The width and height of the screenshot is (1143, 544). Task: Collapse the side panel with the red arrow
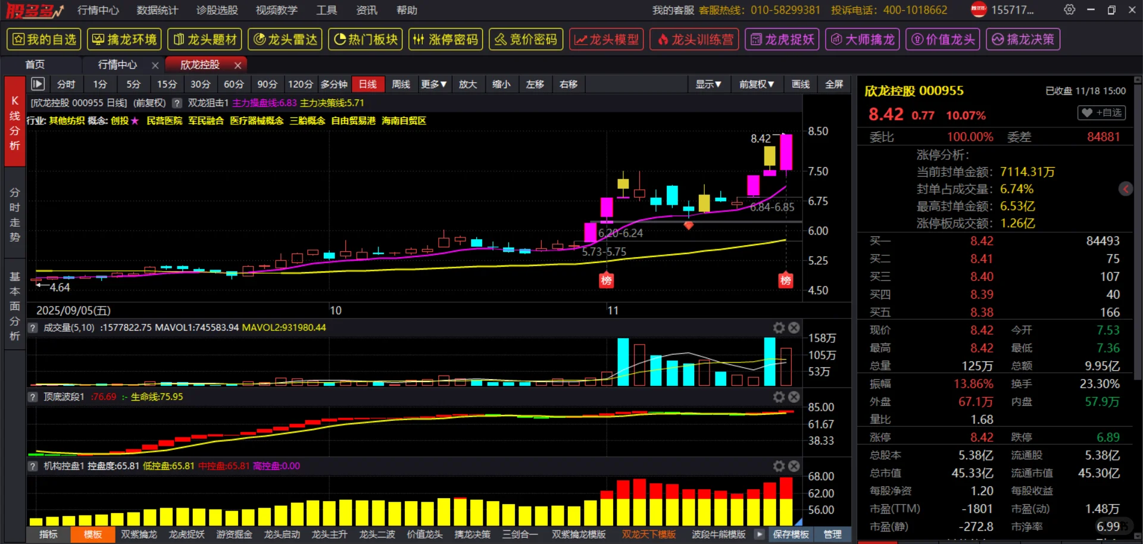coord(1126,189)
